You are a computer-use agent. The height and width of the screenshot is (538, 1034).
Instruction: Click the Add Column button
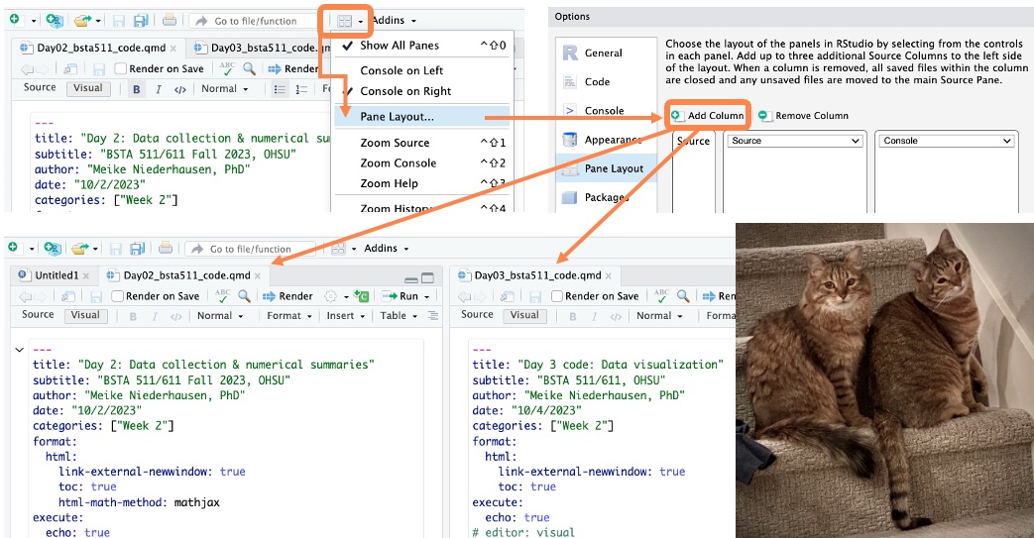708,116
